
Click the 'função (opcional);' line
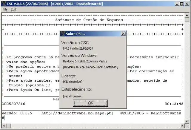pos(30,85)
